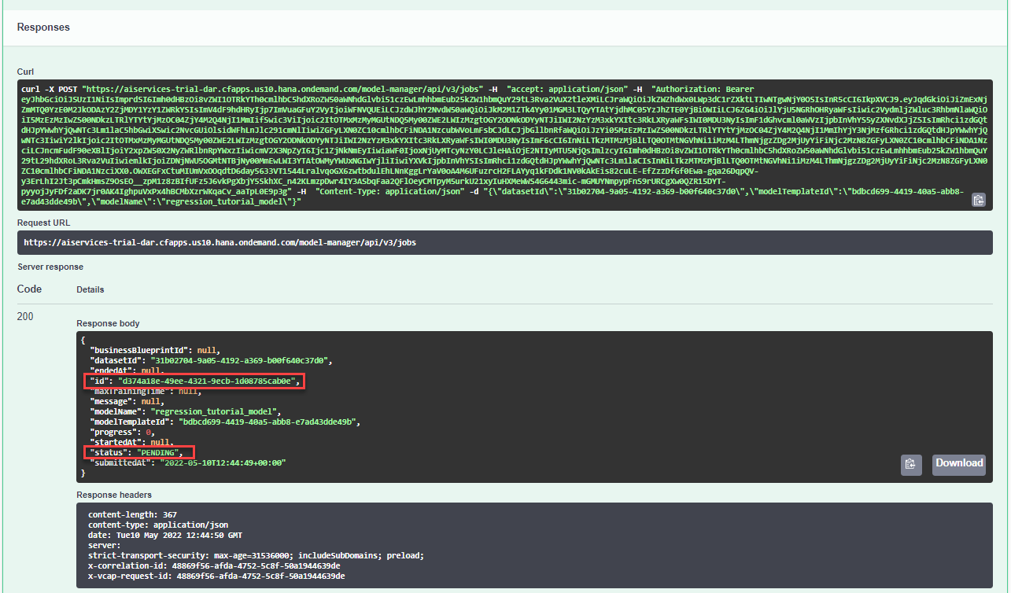Click the 200 response code

(27, 316)
